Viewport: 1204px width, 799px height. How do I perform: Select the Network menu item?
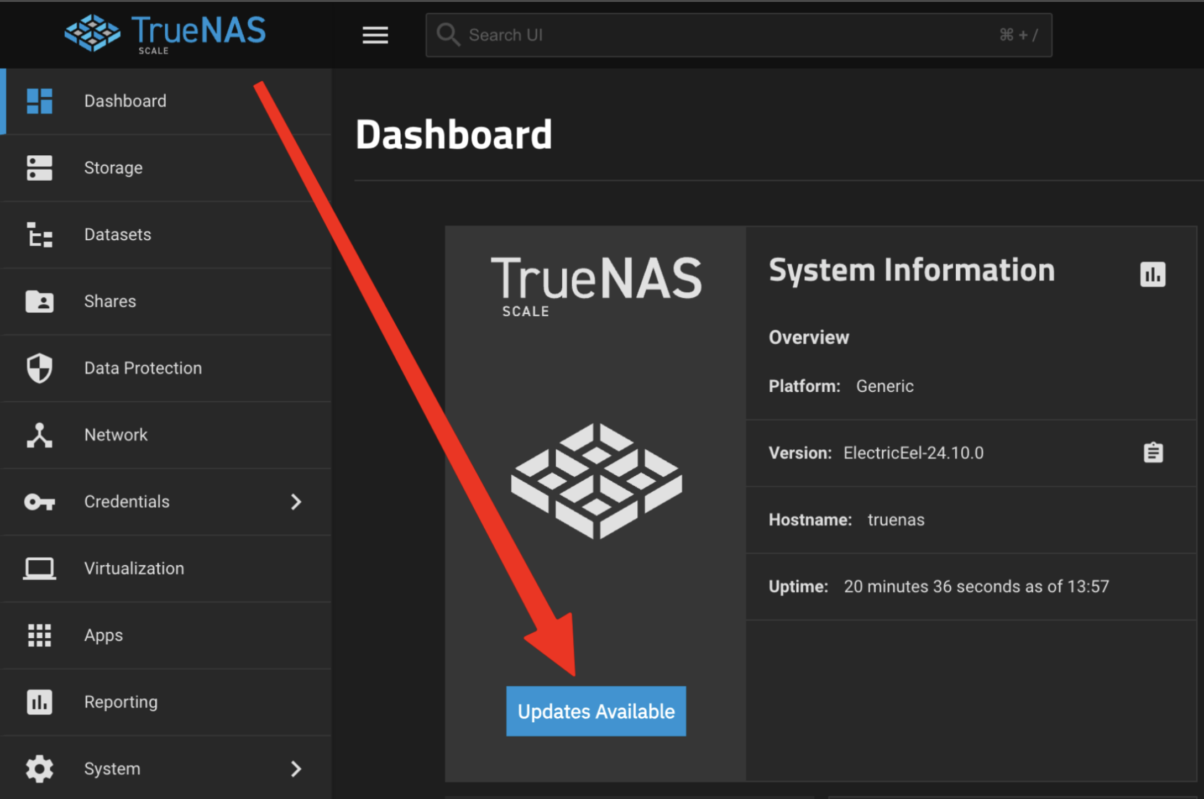pyautogui.click(x=116, y=435)
